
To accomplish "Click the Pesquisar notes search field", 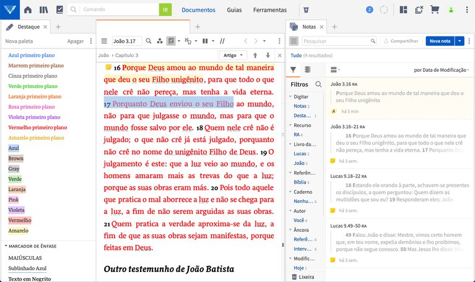I will (x=339, y=41).
